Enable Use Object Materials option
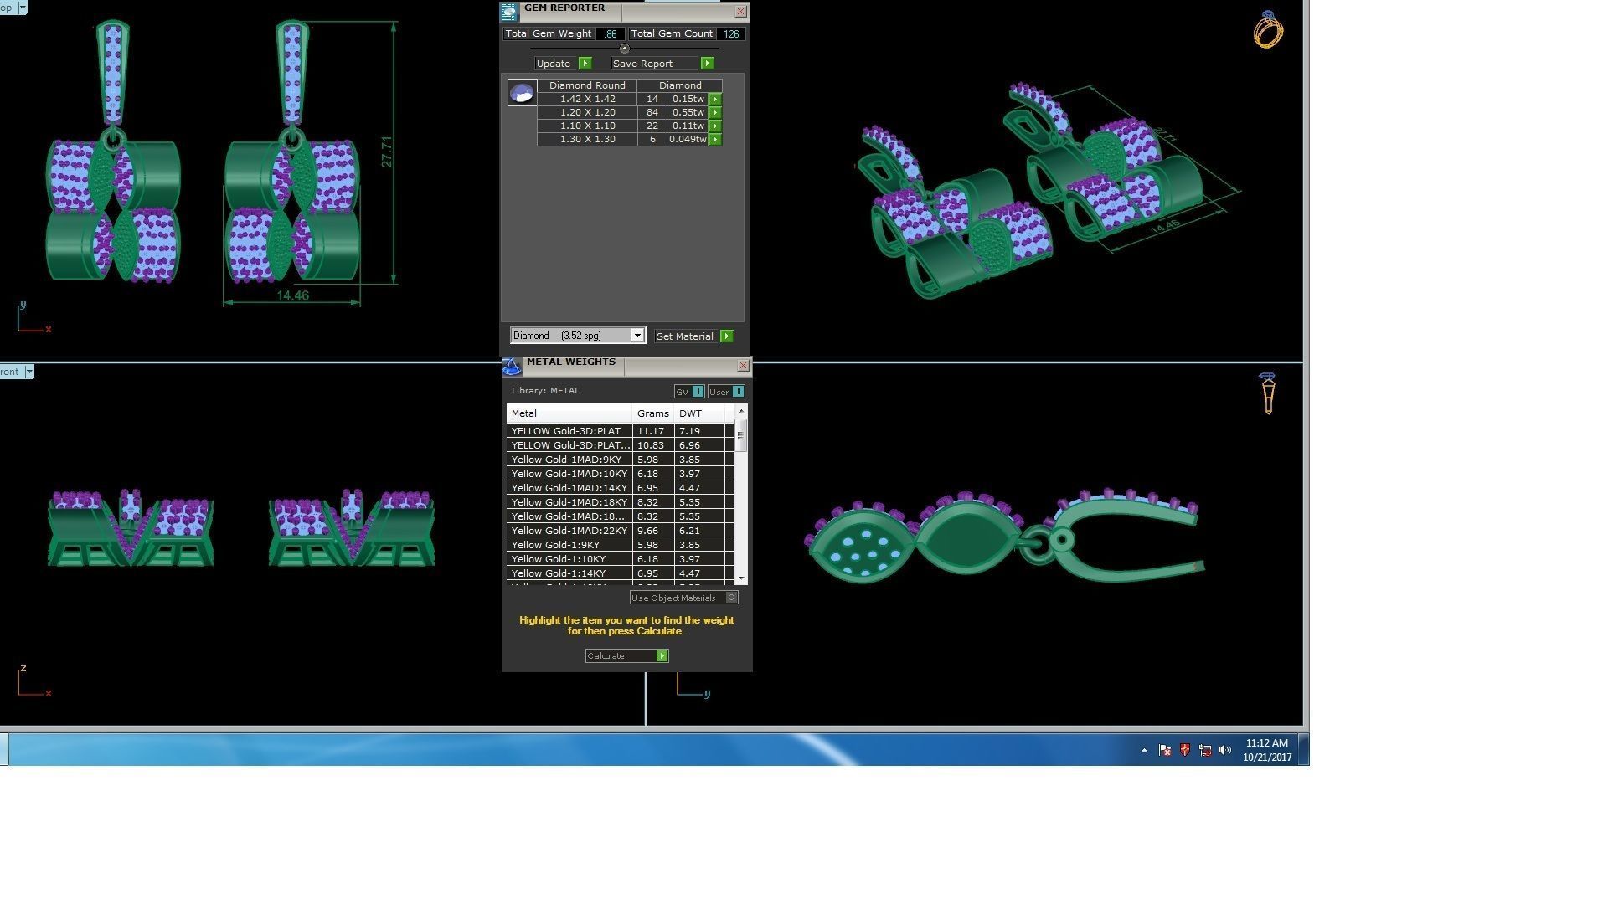 click(731, 598)
